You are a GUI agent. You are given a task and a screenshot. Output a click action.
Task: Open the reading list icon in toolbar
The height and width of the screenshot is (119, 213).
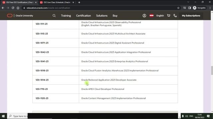click(x=184, y=8)
